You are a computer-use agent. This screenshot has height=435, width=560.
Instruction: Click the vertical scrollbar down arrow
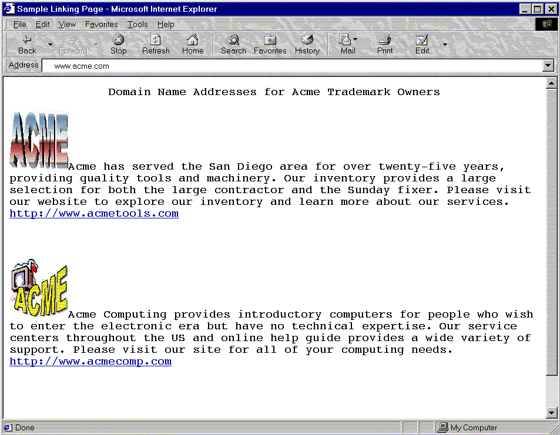click(551, 413)
